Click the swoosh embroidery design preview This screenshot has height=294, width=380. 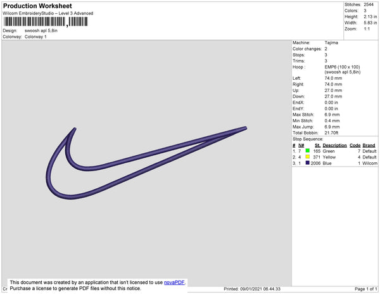pyautogui.click(x=146, y=163)
